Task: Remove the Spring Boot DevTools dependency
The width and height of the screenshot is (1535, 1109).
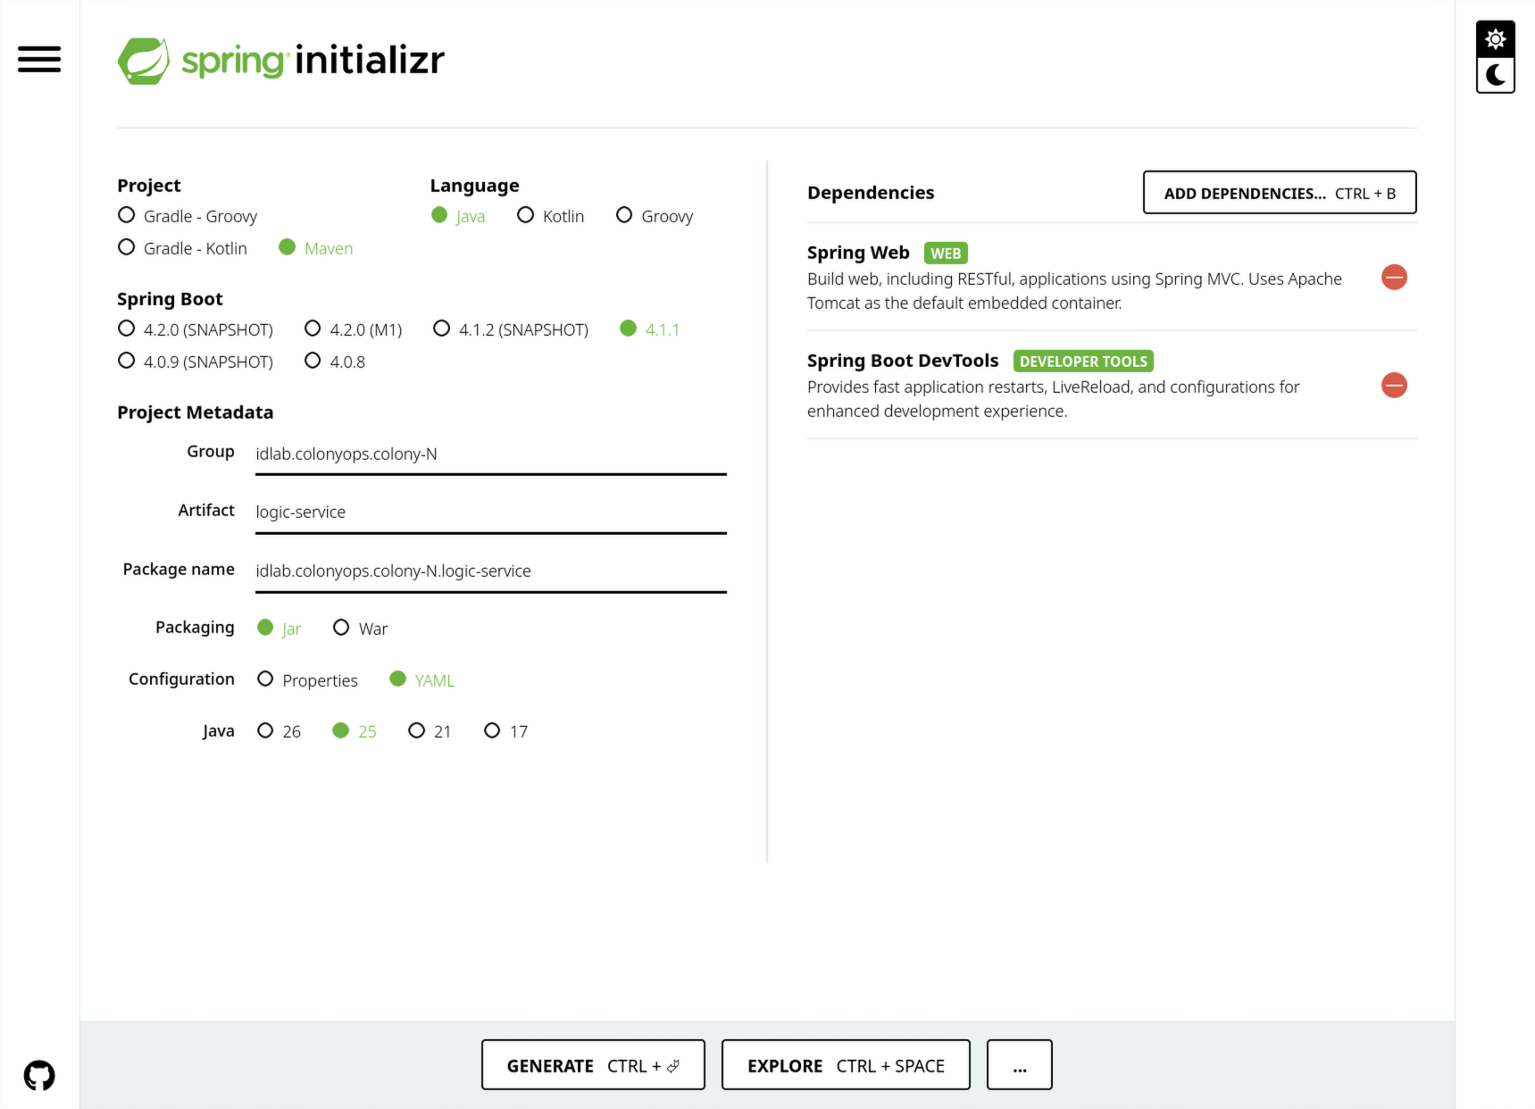Action: (x=1394, y=386)
